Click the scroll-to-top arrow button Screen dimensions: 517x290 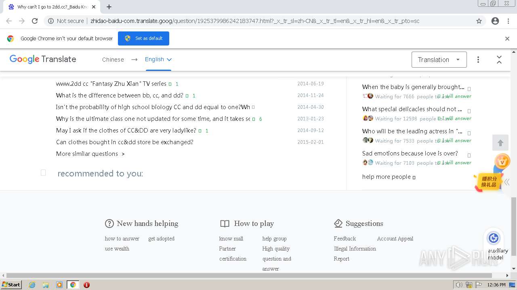pos(500,143)
